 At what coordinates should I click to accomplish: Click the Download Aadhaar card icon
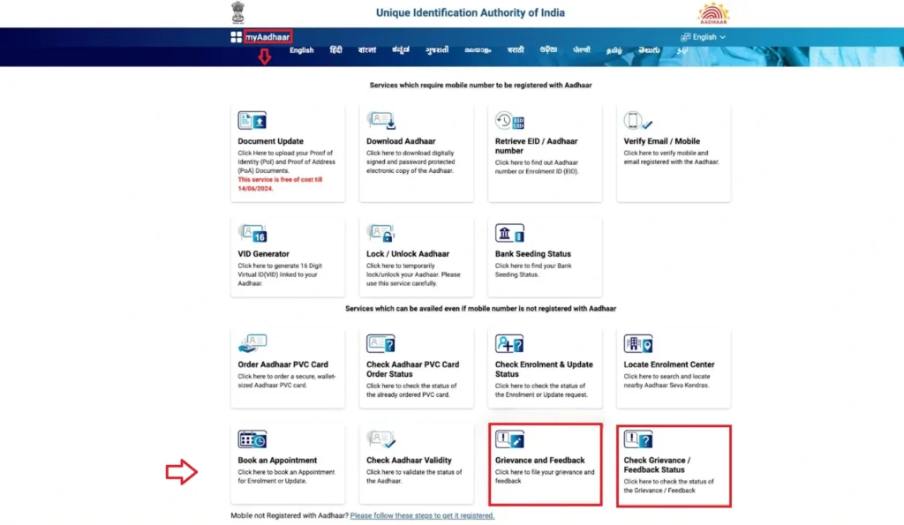click(x=381, y=121)
